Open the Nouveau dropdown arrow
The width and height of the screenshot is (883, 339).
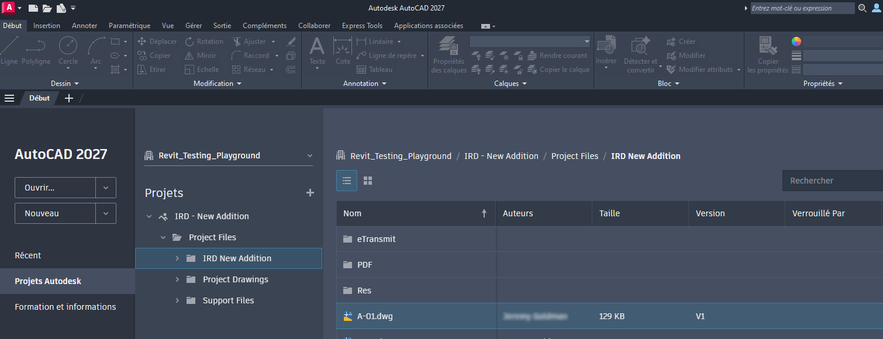(x=106, y=213)
